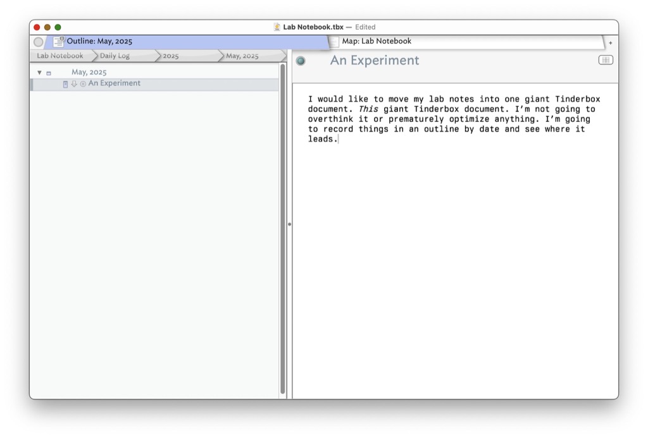The height and width of the screenshot is (438, 648).
Task: Select the May, 2025 row in the outline
Action: click(x=154, y=72)
